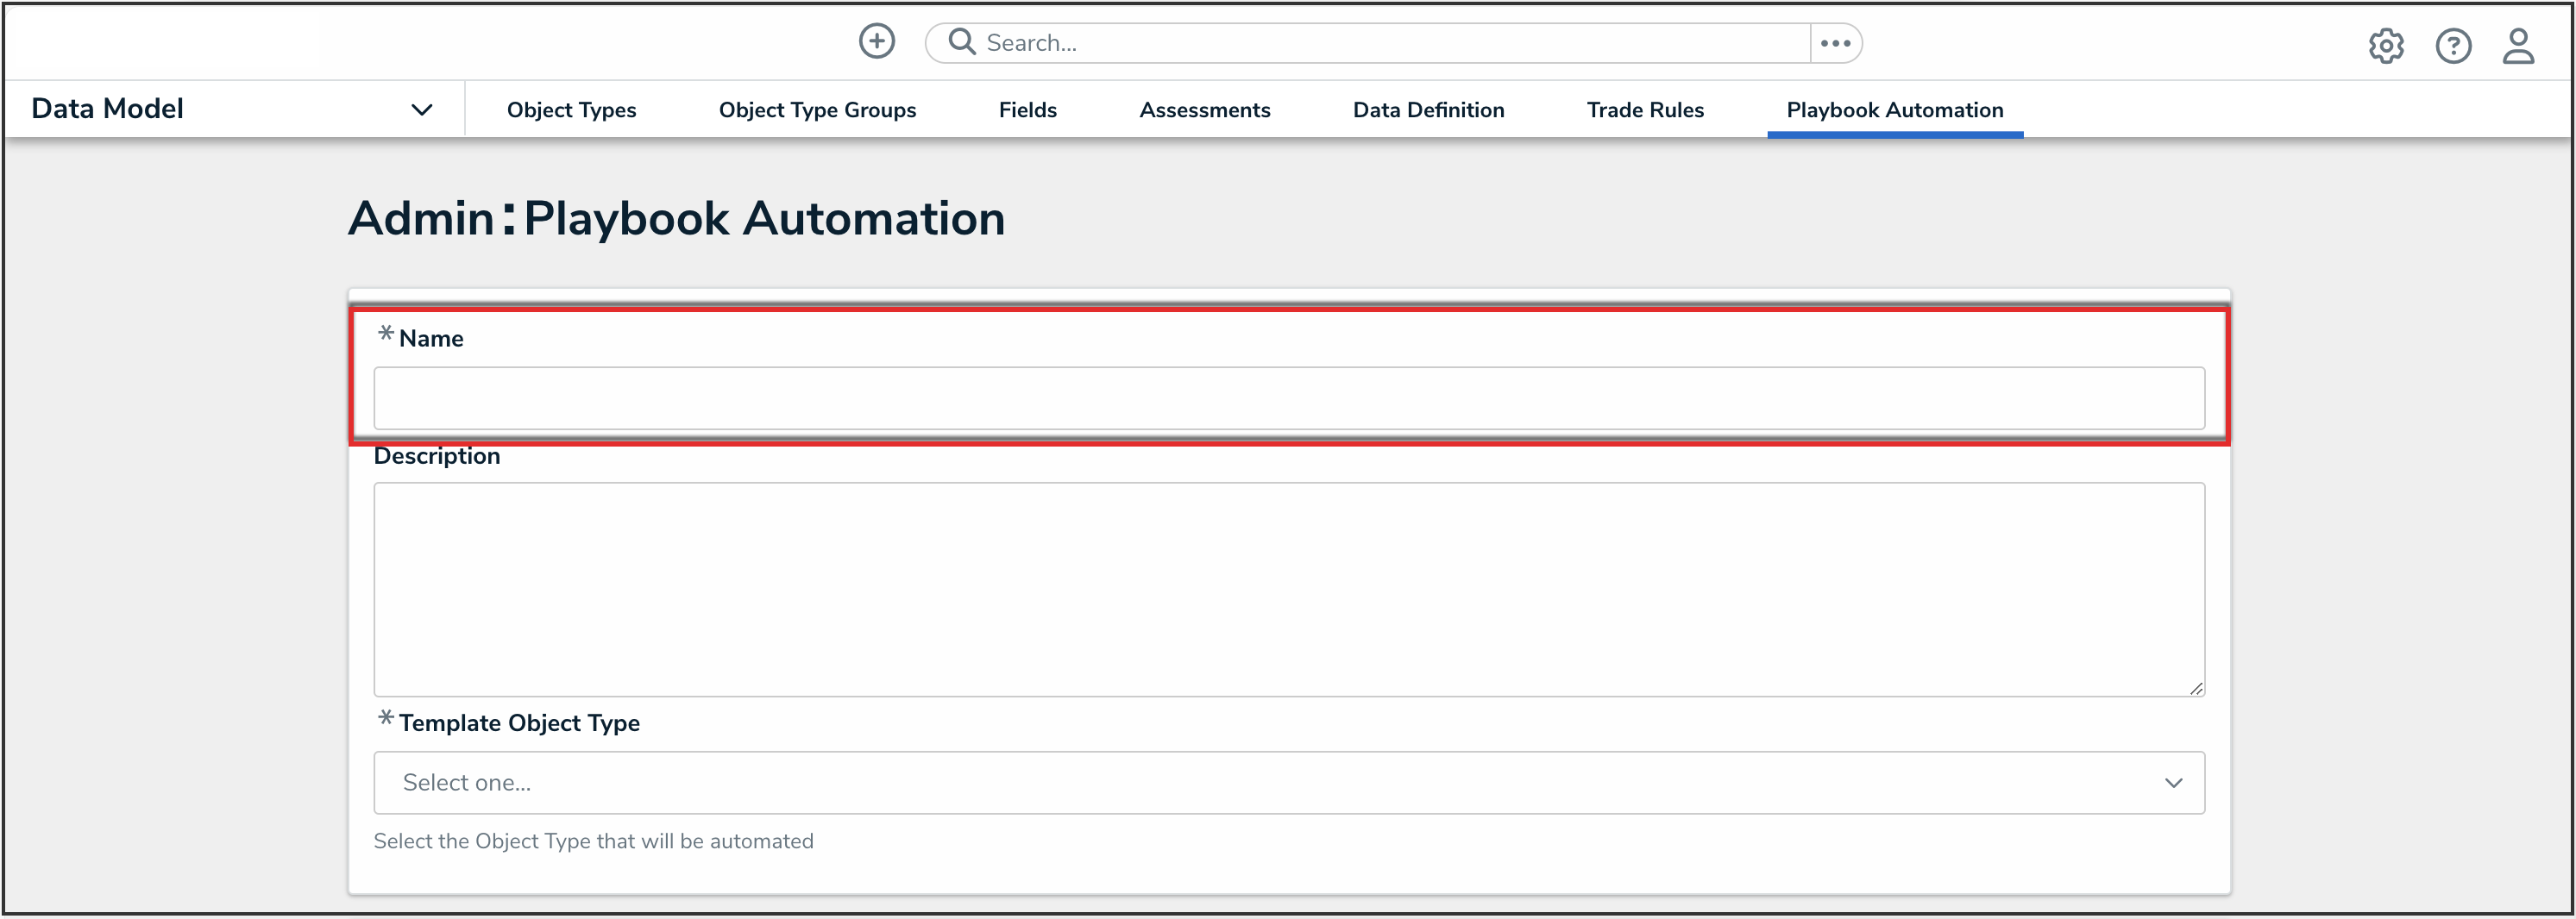Open the Trade Rules tab
2576x919 pixels.
tap(1645, 109)
